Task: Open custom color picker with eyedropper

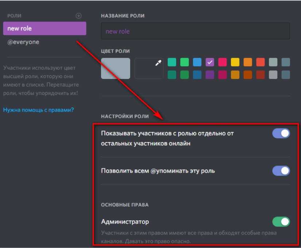Action: click(x=149, y=68)
